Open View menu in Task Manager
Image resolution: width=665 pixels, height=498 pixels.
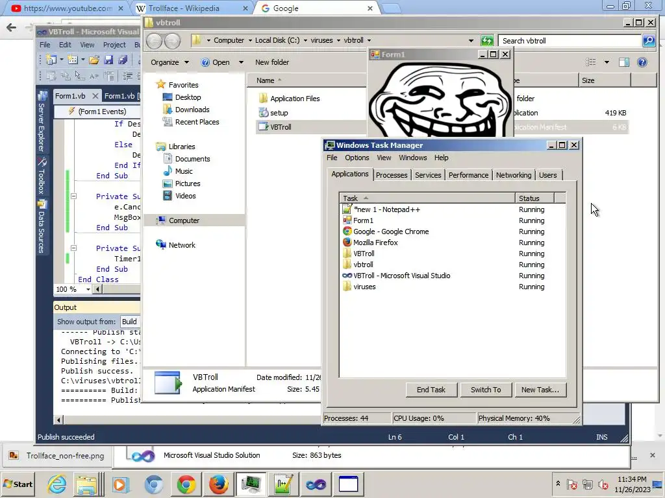384,158
